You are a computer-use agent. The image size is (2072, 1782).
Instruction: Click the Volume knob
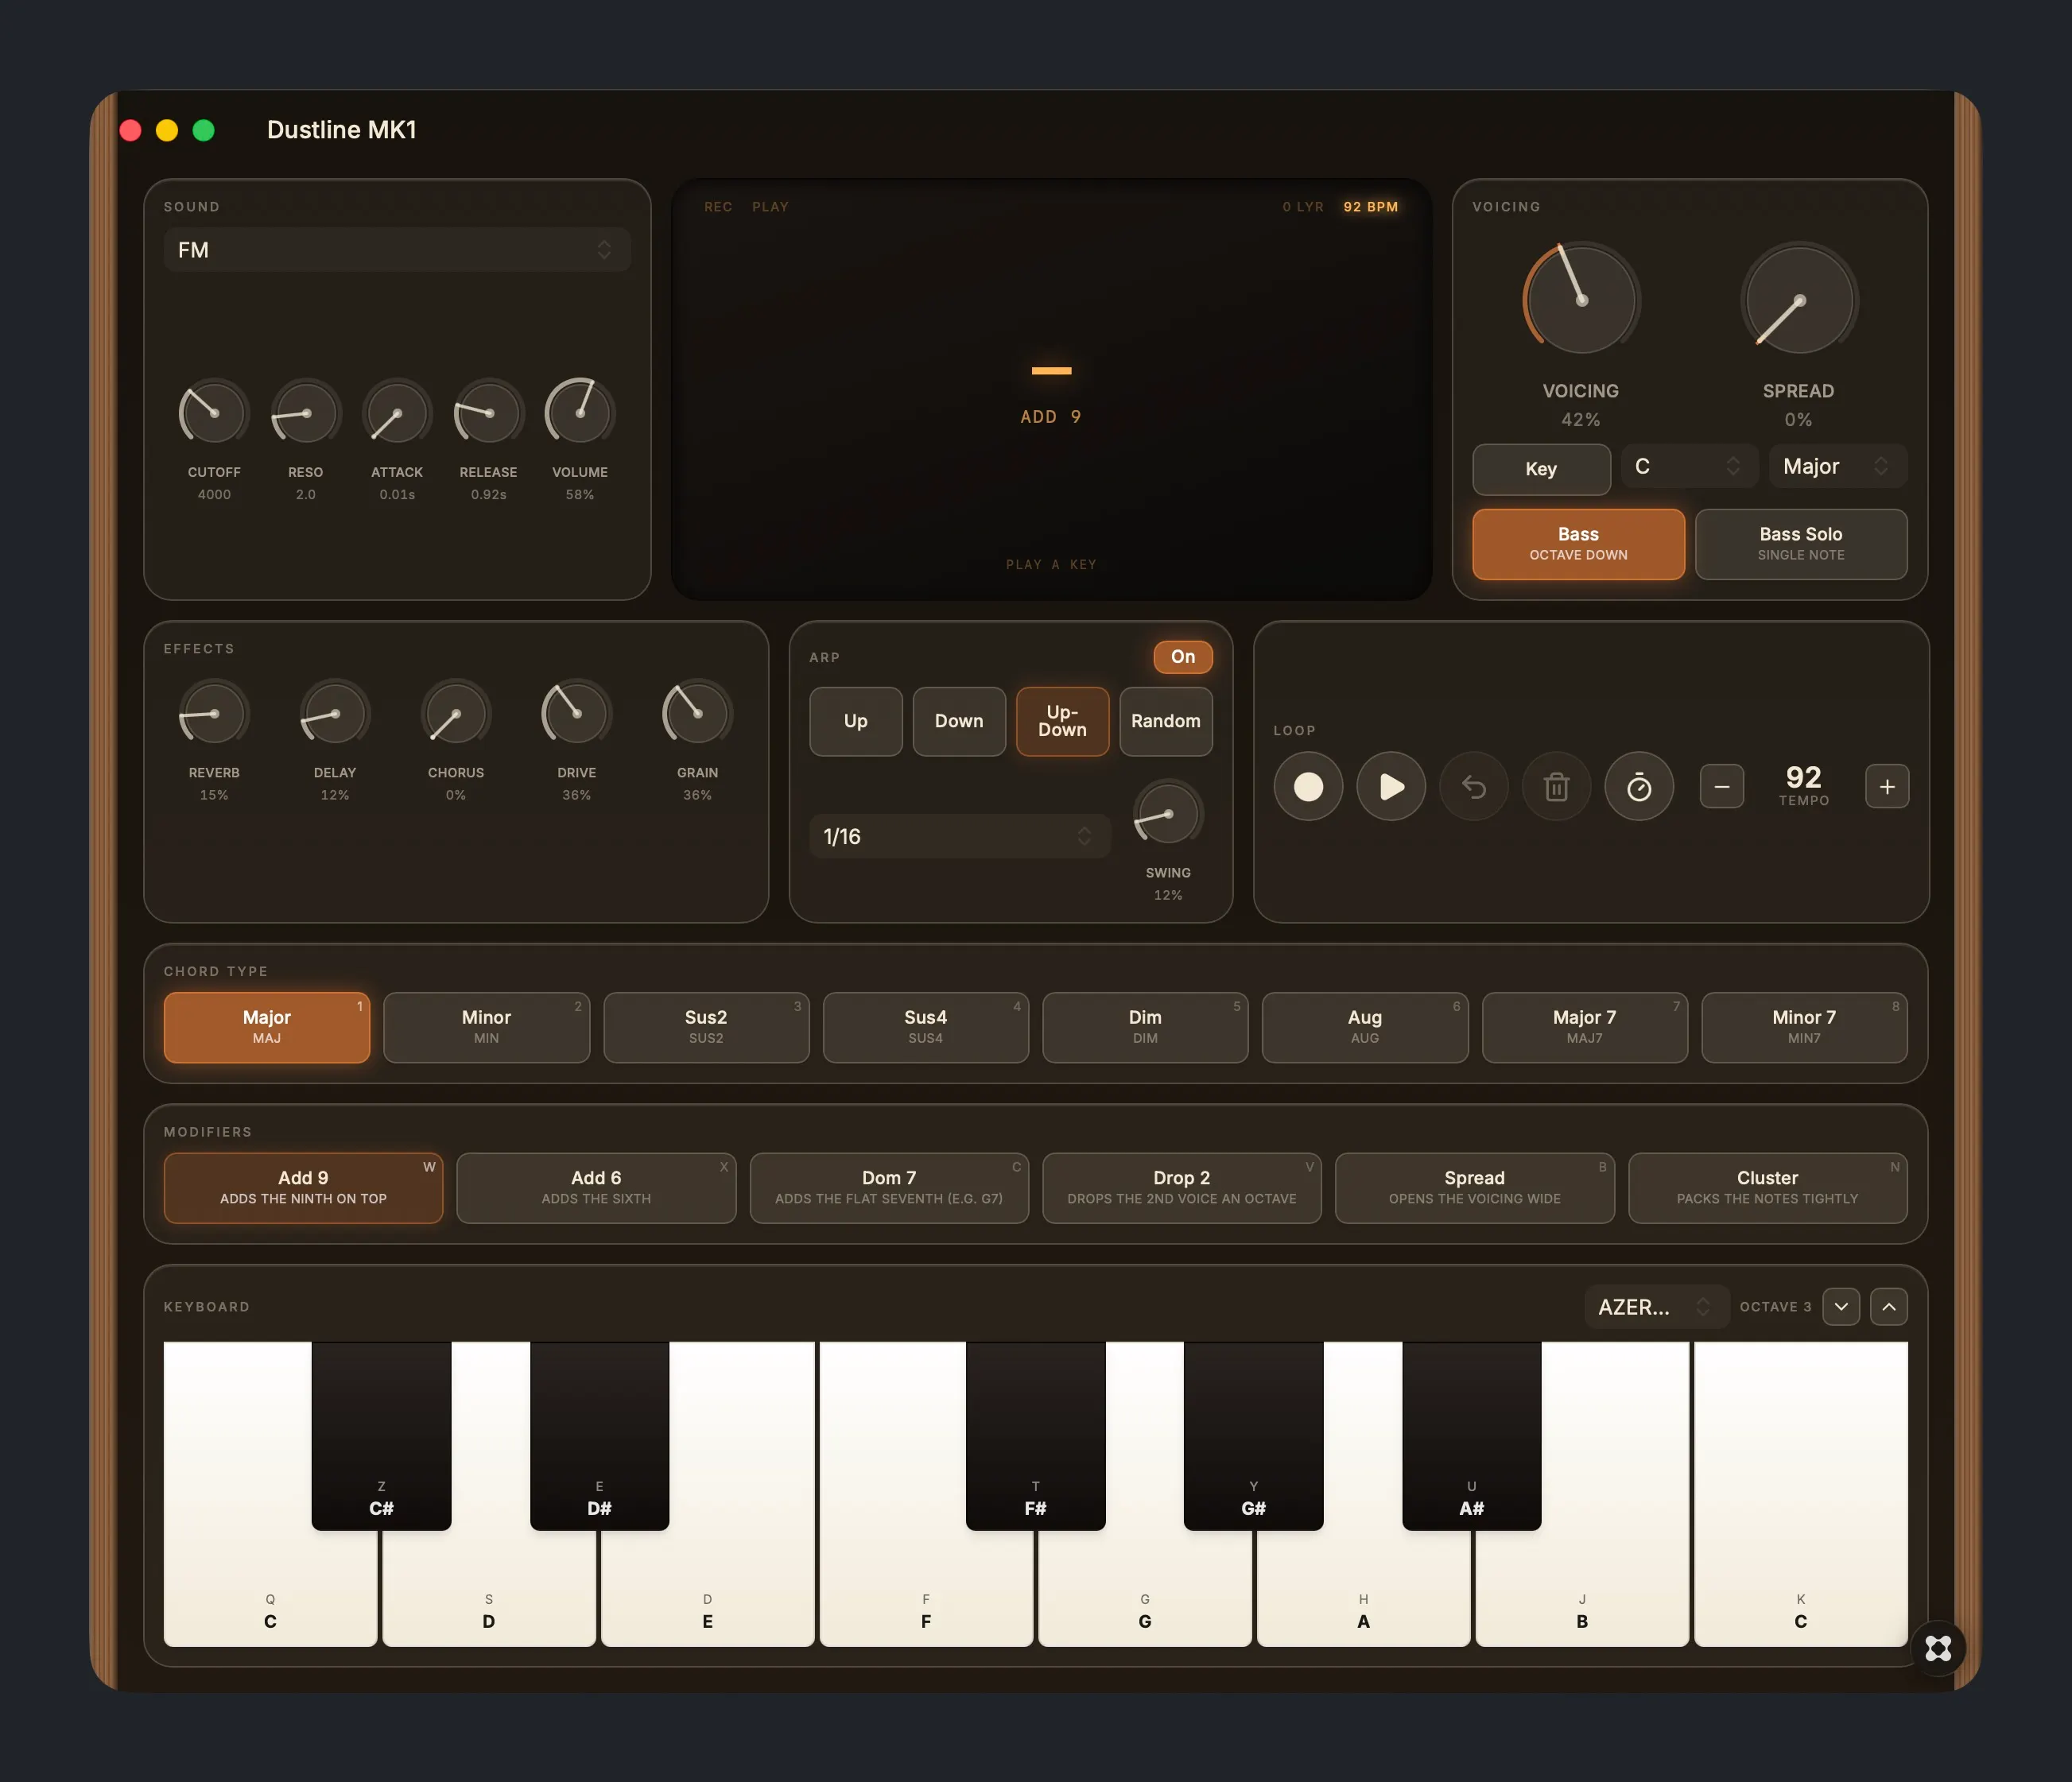(x=580, y=412)
